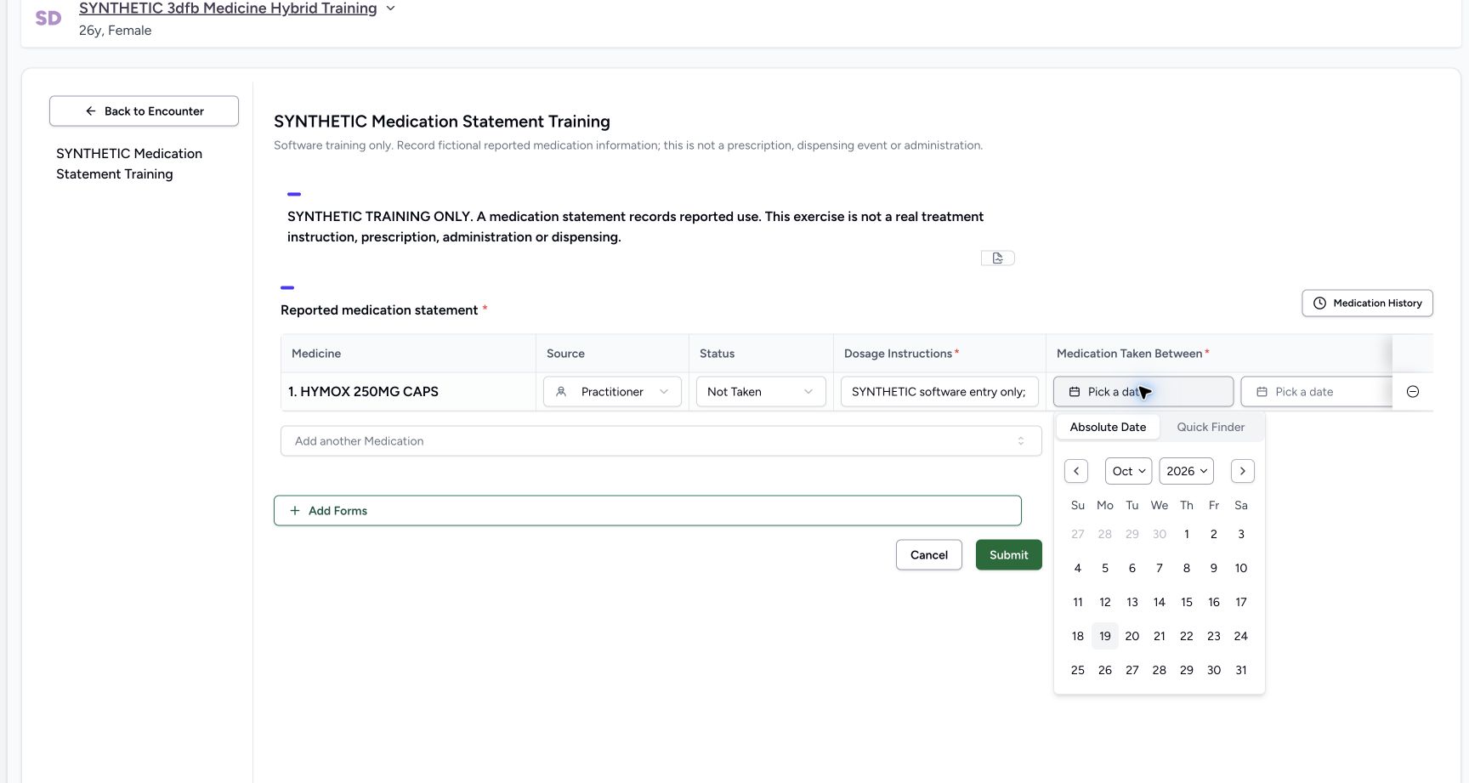This screenshot has width=1469, height=783.
Task: Select October 7 in the calendar
Action: click(x=1160, y=568)
